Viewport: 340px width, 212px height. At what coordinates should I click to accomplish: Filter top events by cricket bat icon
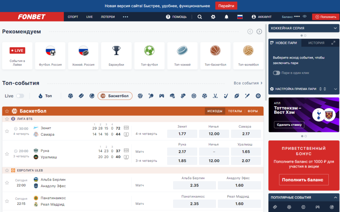(247, 96)
